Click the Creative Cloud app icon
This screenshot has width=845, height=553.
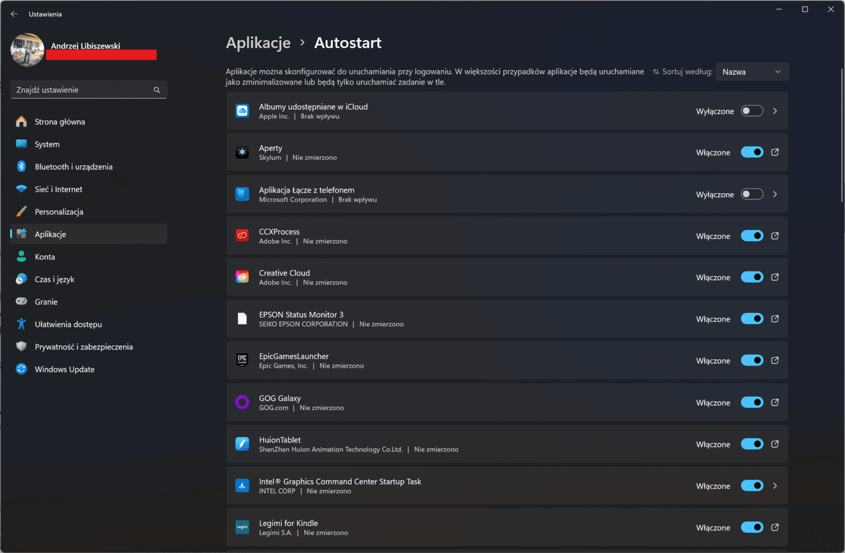coord(242,277)
